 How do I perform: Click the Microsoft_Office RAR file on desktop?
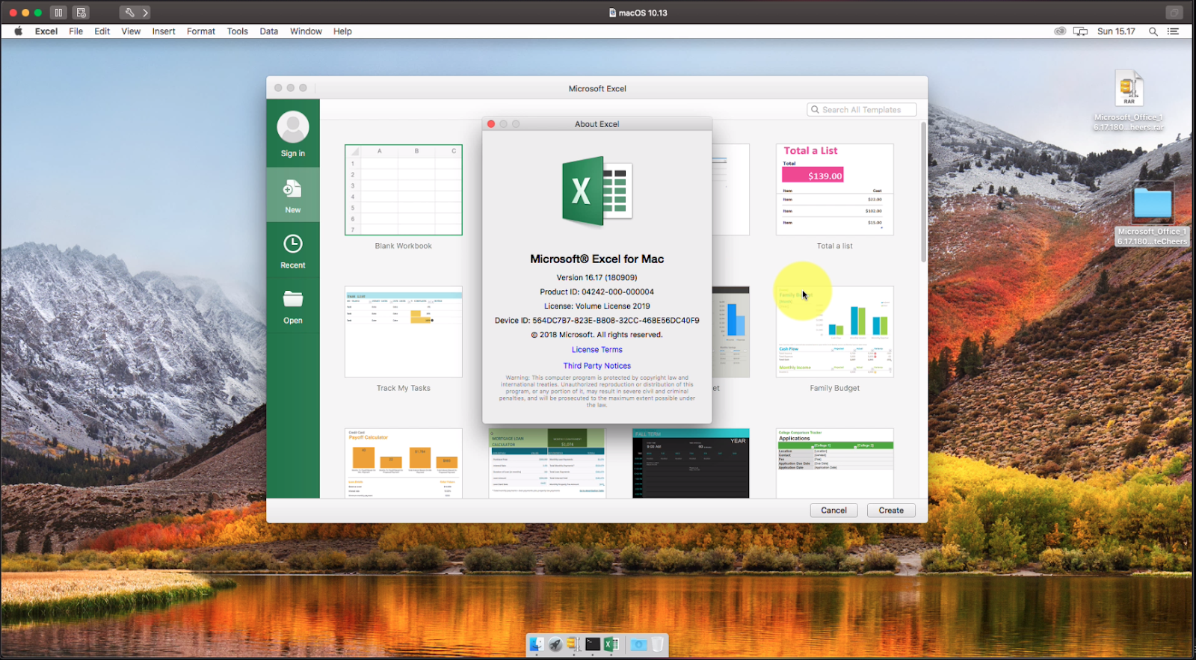(1129, 88)
